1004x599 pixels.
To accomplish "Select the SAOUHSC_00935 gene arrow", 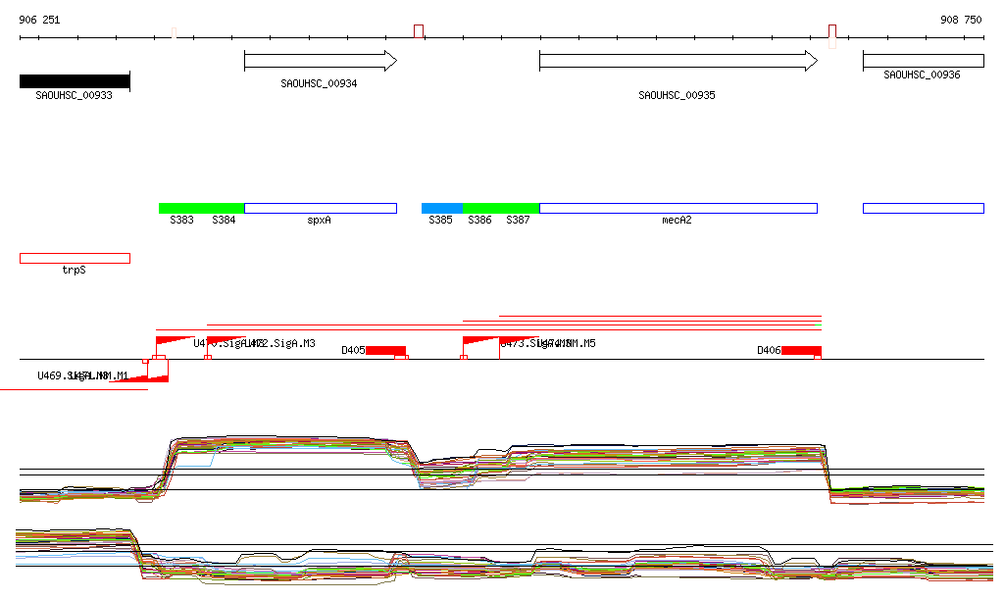I will (678, 61).
